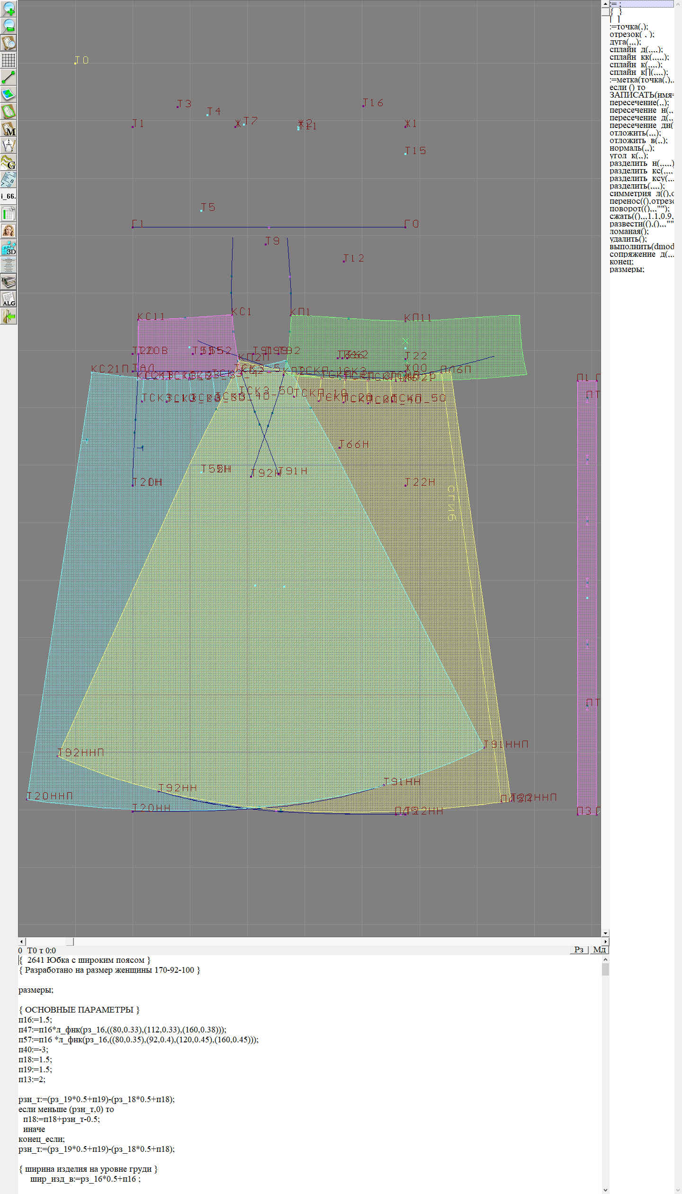
Task: Toggle the grid display icon
Action: (x=9, y=60)
